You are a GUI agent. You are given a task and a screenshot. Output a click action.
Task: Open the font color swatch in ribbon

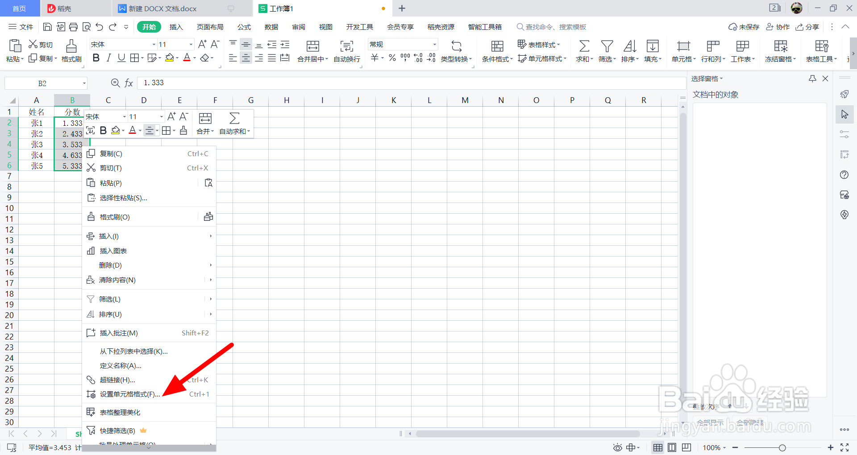[187, 58]
